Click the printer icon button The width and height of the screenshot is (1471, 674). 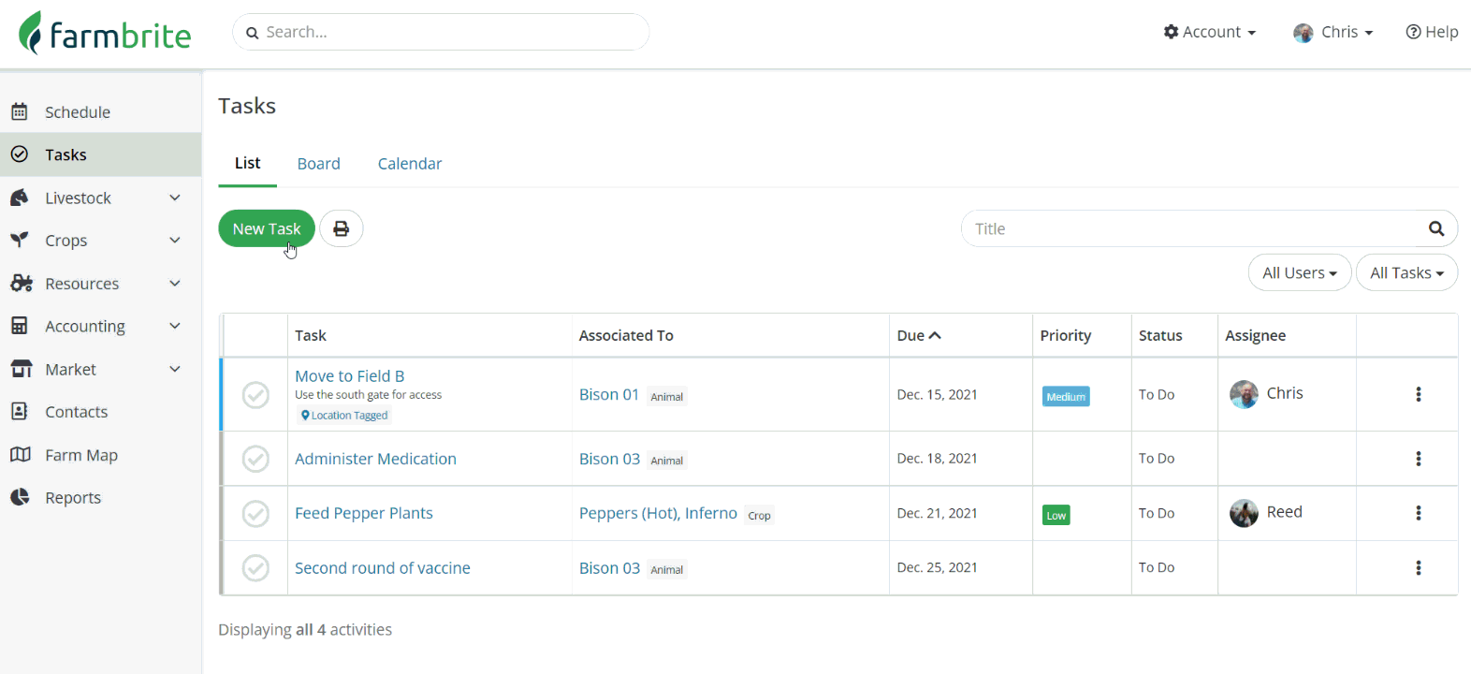pyautogui.click(x=342, y=228)
